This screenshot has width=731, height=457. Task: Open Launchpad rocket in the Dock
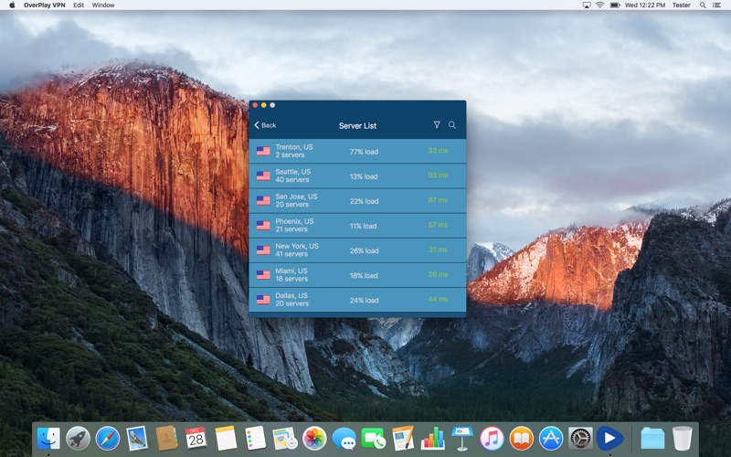click(78, 439)
